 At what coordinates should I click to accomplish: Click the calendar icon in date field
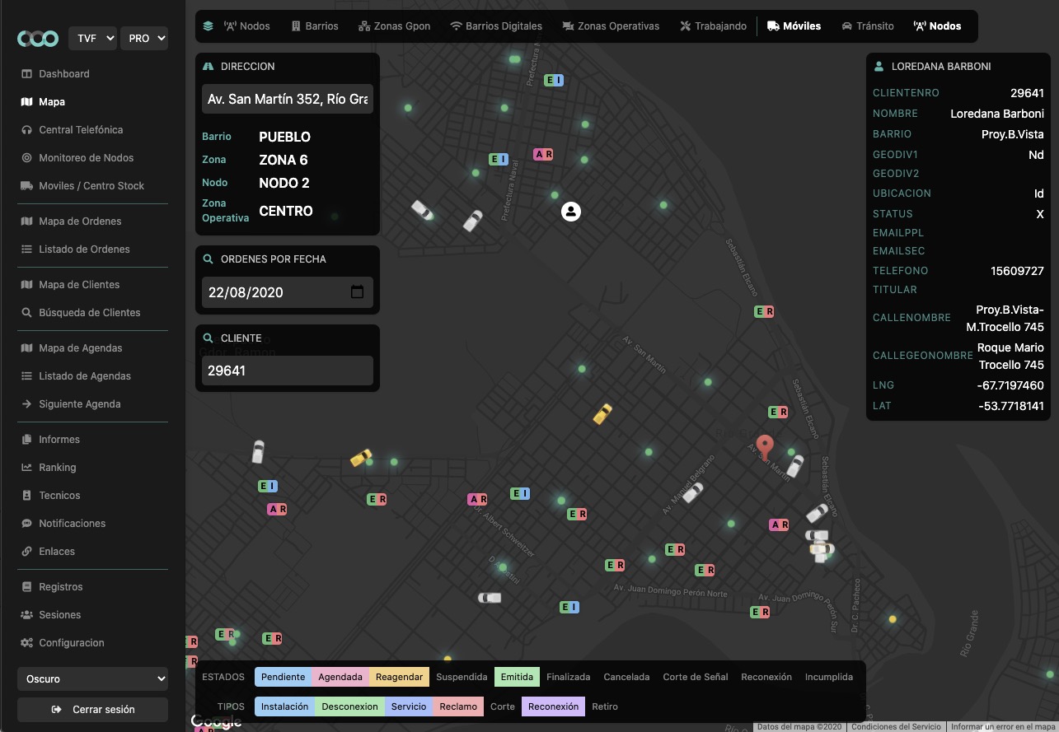click(x=357, y=292)
